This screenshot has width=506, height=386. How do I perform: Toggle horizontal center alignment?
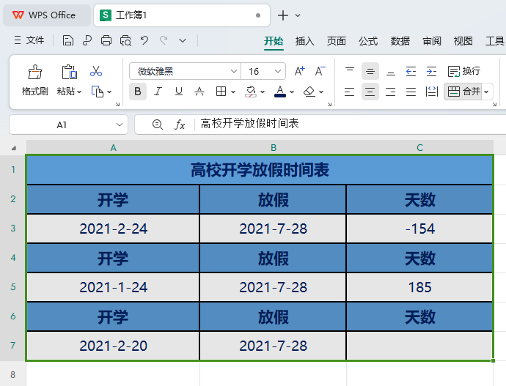[370, 92]
